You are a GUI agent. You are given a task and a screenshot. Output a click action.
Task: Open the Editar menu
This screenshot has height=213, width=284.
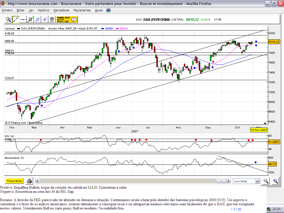coord(21,10)
